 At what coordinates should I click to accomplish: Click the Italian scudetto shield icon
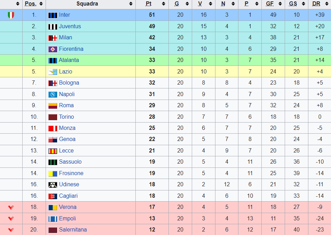(x=11, y=15)
